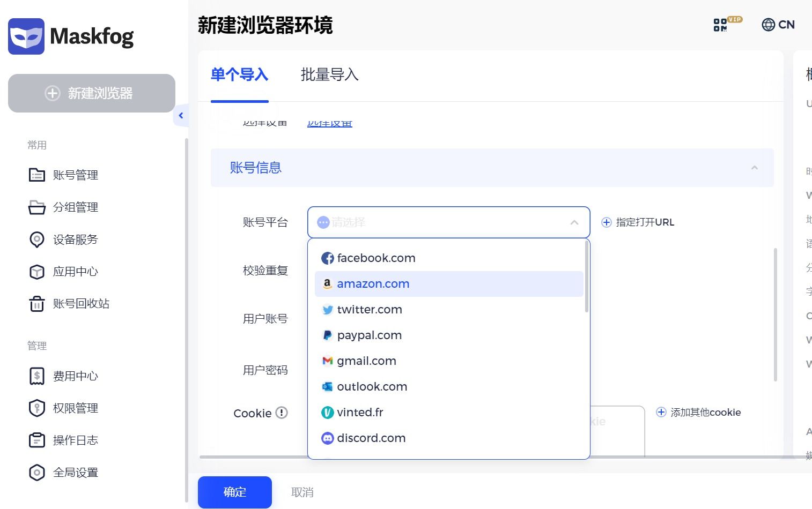Select discord.com from the platform list
This screenshot has height=509, width=812.
(x=449, y=438)
